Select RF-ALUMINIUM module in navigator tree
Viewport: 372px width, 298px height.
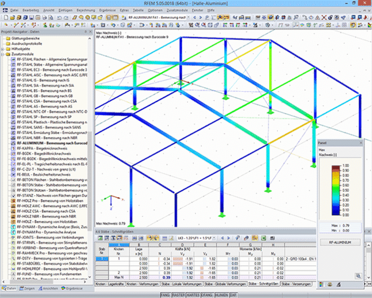[x=52, y=143]
